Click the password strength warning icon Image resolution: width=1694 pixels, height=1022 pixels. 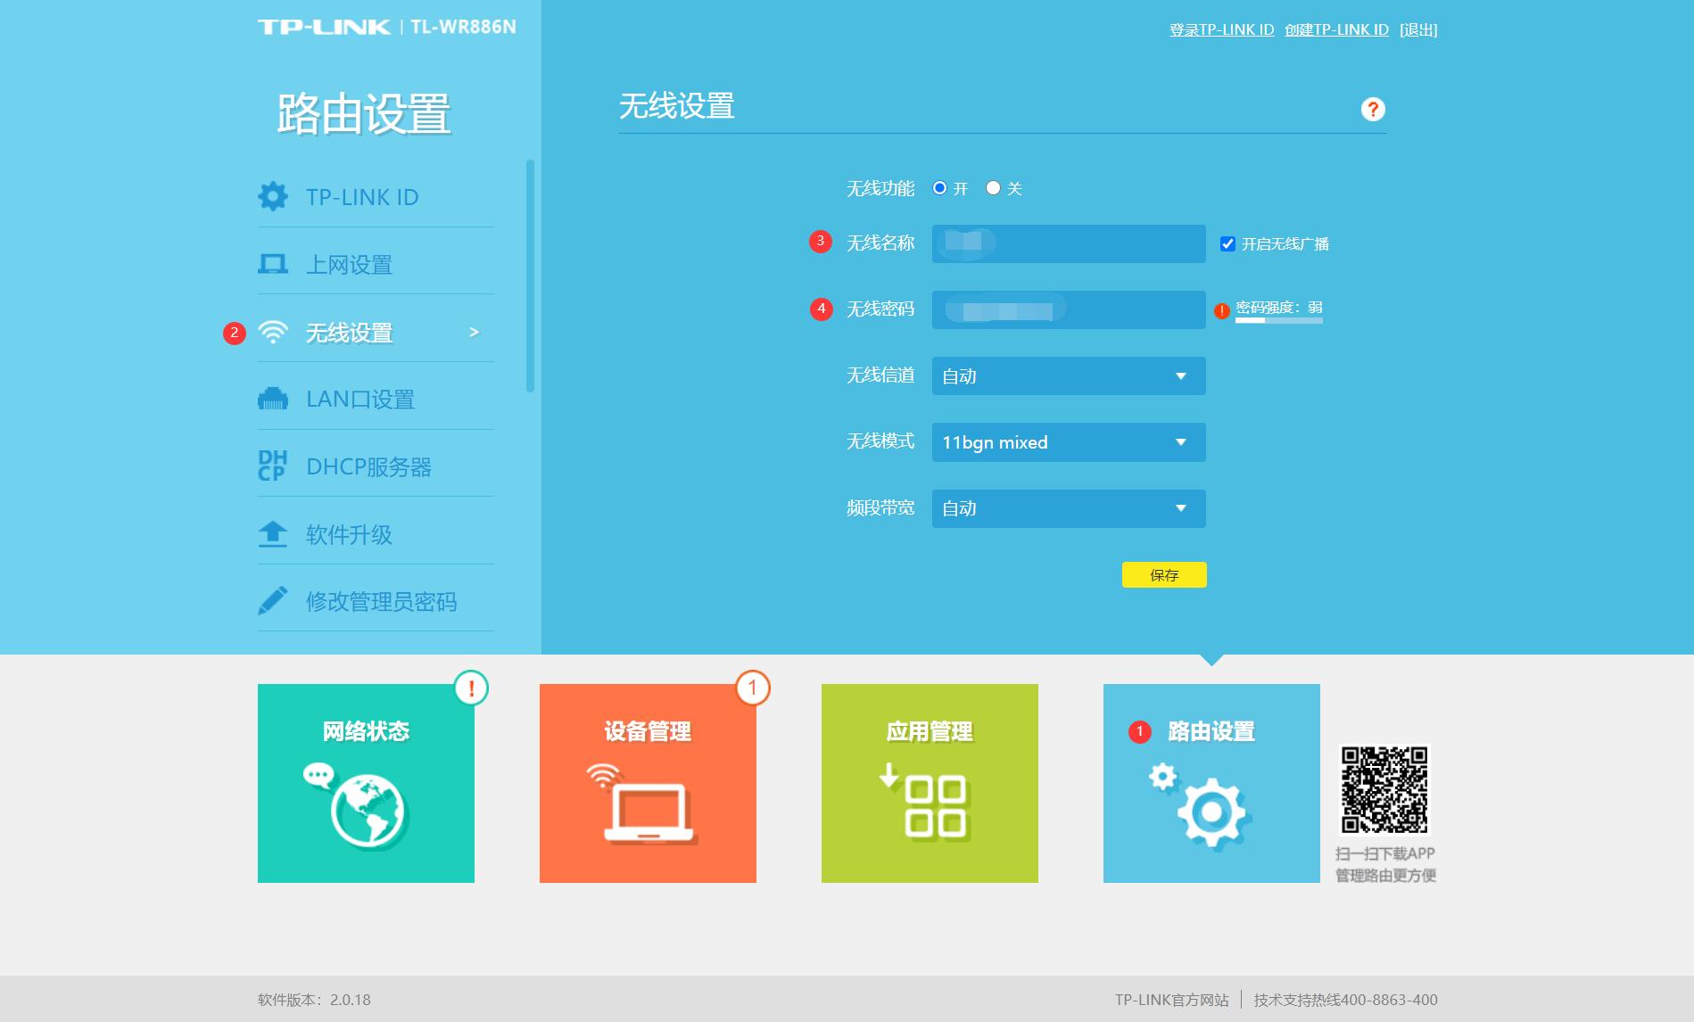(x=1222, y=310)
